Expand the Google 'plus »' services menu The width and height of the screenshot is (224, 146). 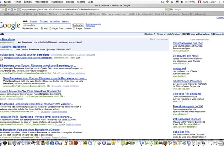point(65,21)
